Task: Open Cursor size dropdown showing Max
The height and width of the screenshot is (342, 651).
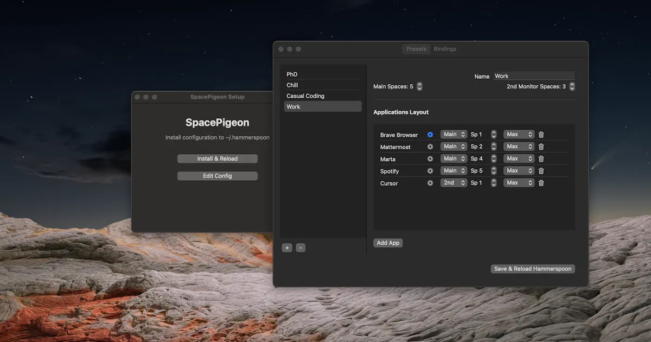Action: [x=519, y=183]
